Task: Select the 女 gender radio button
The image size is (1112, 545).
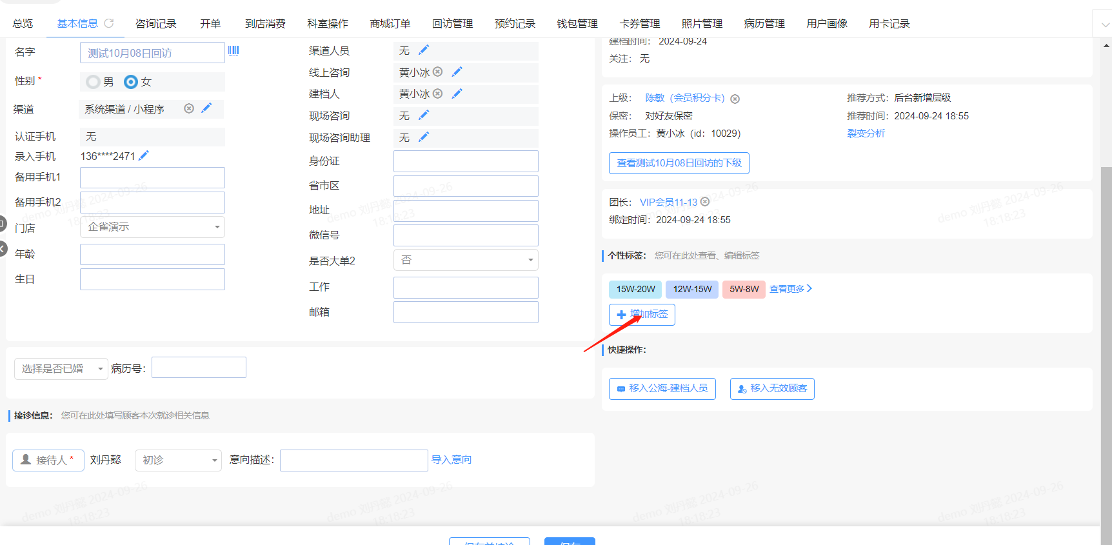Action: tap(131, 82)
